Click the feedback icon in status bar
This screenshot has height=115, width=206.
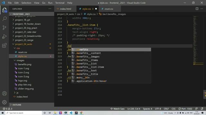pos(196,109)
